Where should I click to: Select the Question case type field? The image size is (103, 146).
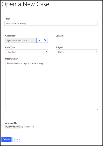pyautogui.click(x=26, y=52)
